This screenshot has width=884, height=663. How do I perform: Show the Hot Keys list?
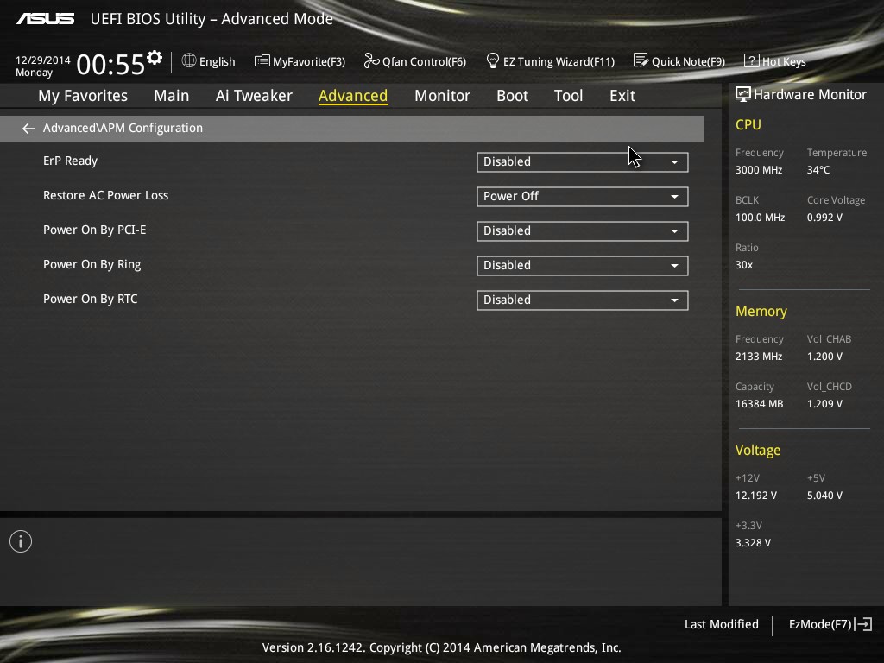pos(775,61)
